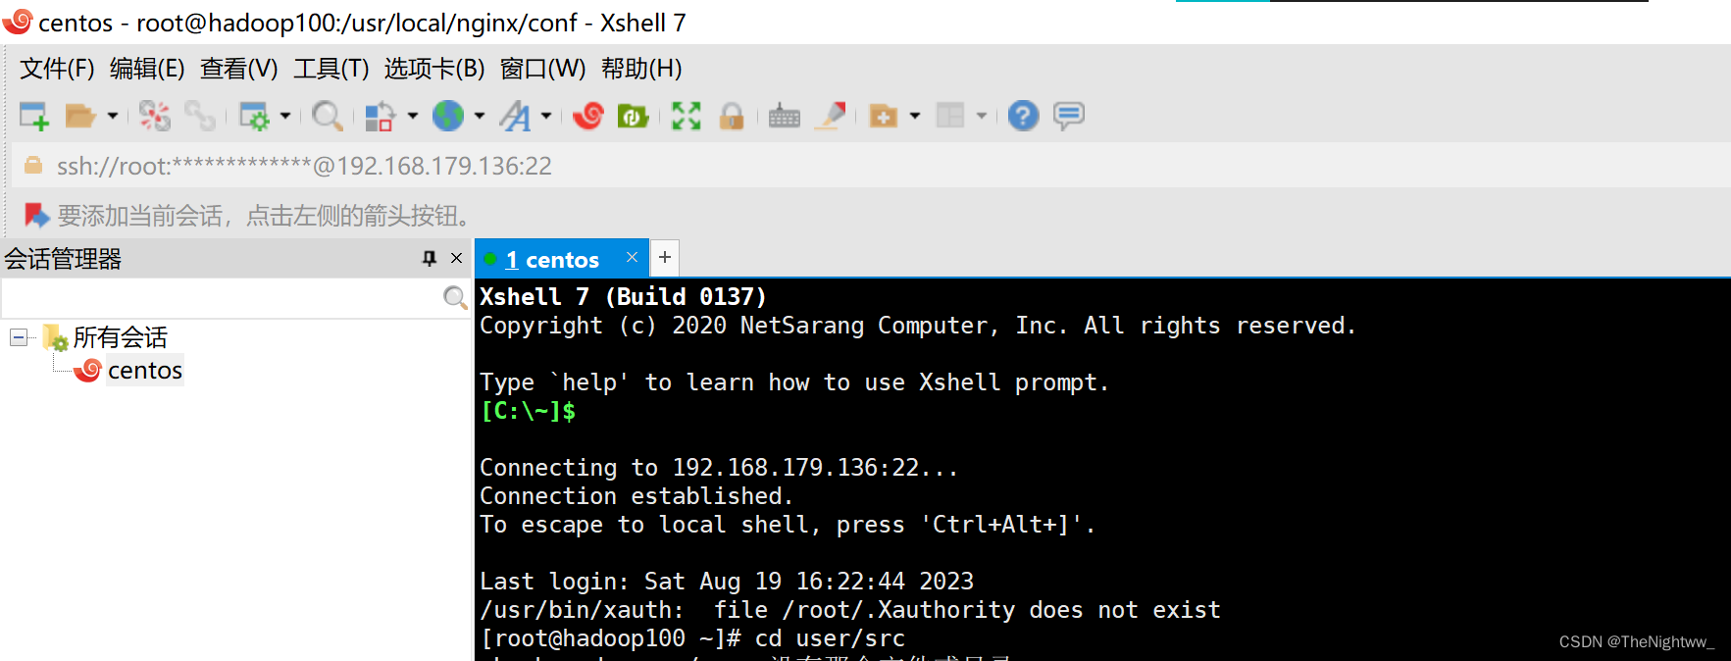Click the Font icon
Image resolution: width=1731 pixels, height=661 pixels.
pos(515,116)
